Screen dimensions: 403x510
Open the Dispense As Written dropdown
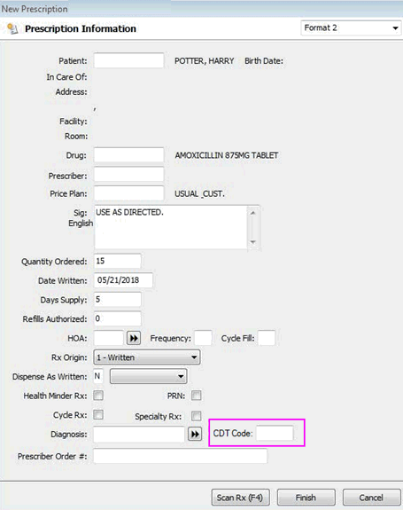pos(149,376)
